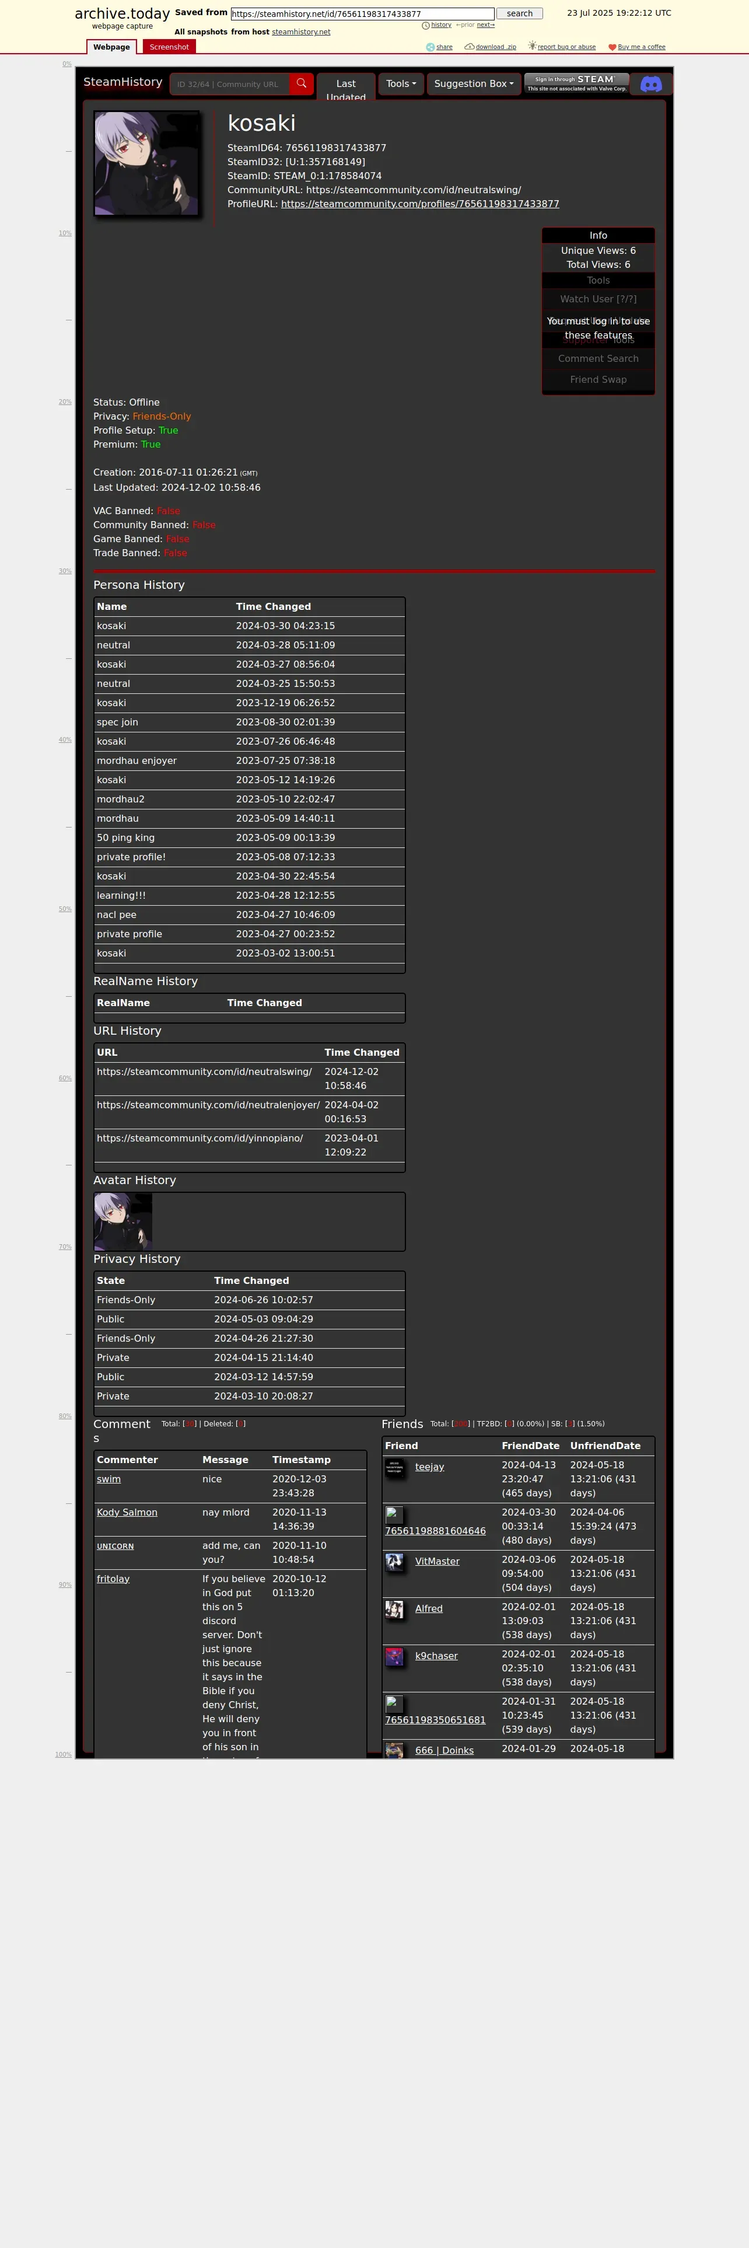The image size is (749, 2248).
Task: Click Sign in through Steam button
Action: click(x=576, y=84)
